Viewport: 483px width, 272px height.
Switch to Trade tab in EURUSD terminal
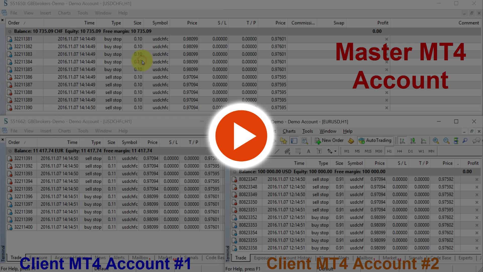pos(240,258)
